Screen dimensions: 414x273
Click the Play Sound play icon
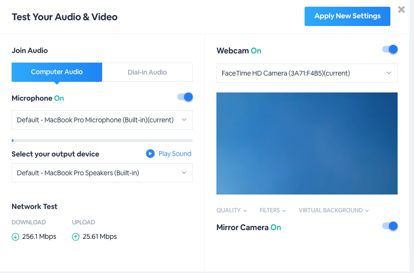coord(150,154)
